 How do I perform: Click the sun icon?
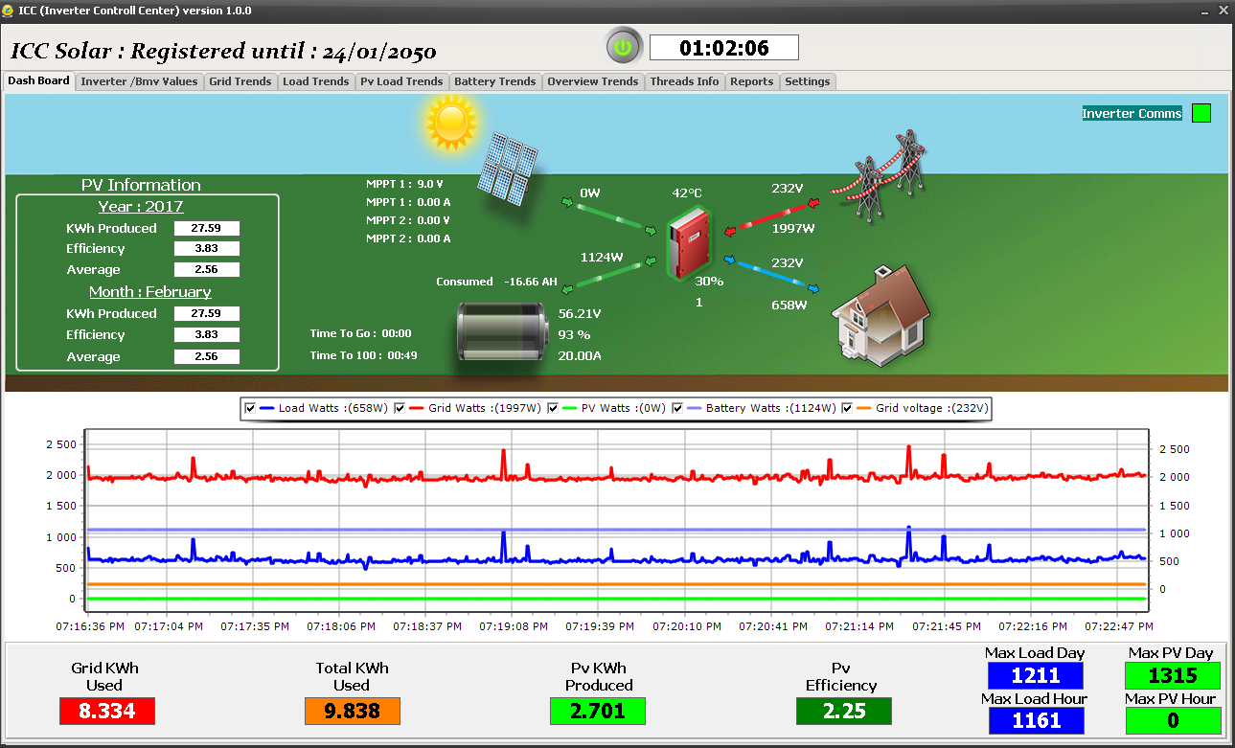pyautogui.click(x=450, y=121)
